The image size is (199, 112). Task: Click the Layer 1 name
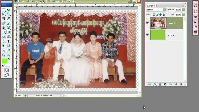click(x=171, y=35)
